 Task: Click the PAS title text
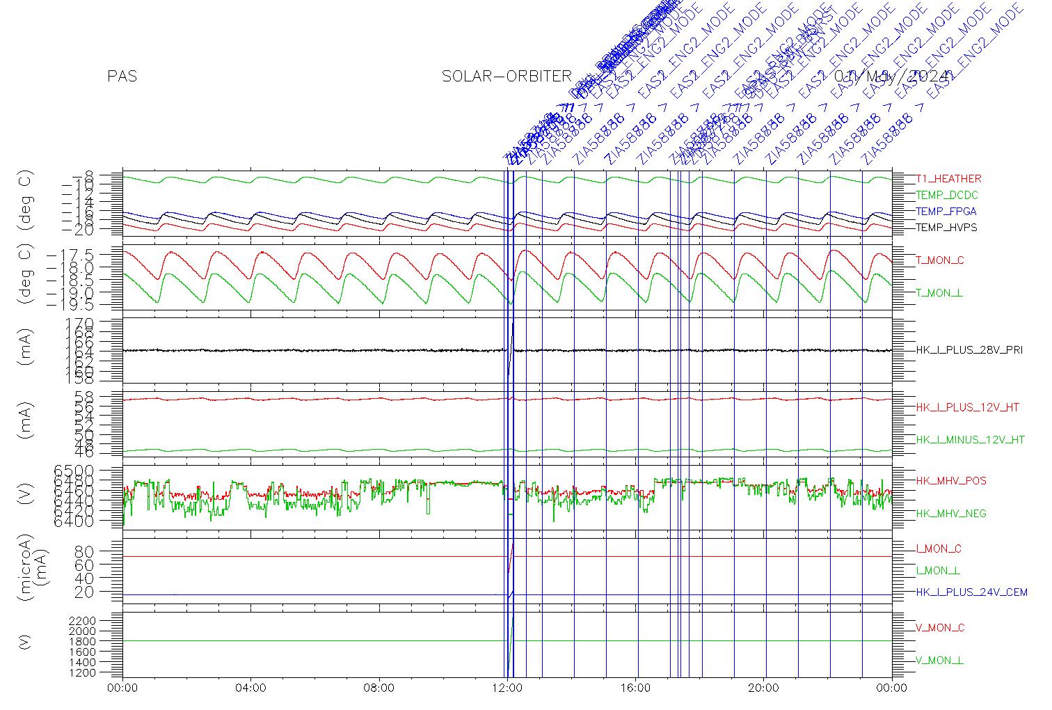pyautogui.click(x=122, y=76)
